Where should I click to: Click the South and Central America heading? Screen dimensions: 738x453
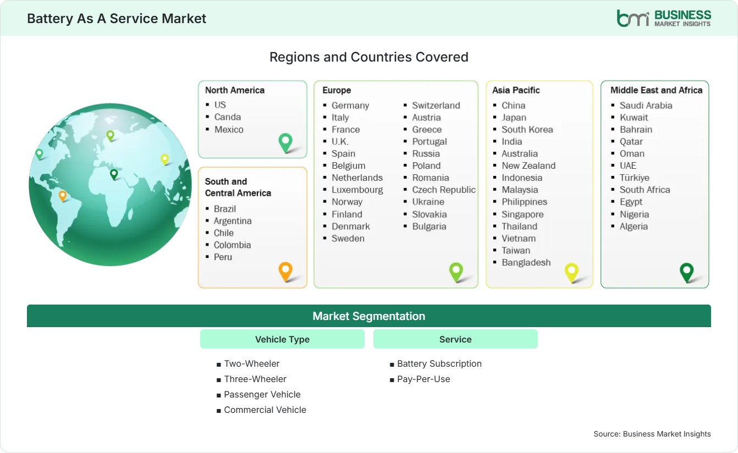click(x=238, y=187)
